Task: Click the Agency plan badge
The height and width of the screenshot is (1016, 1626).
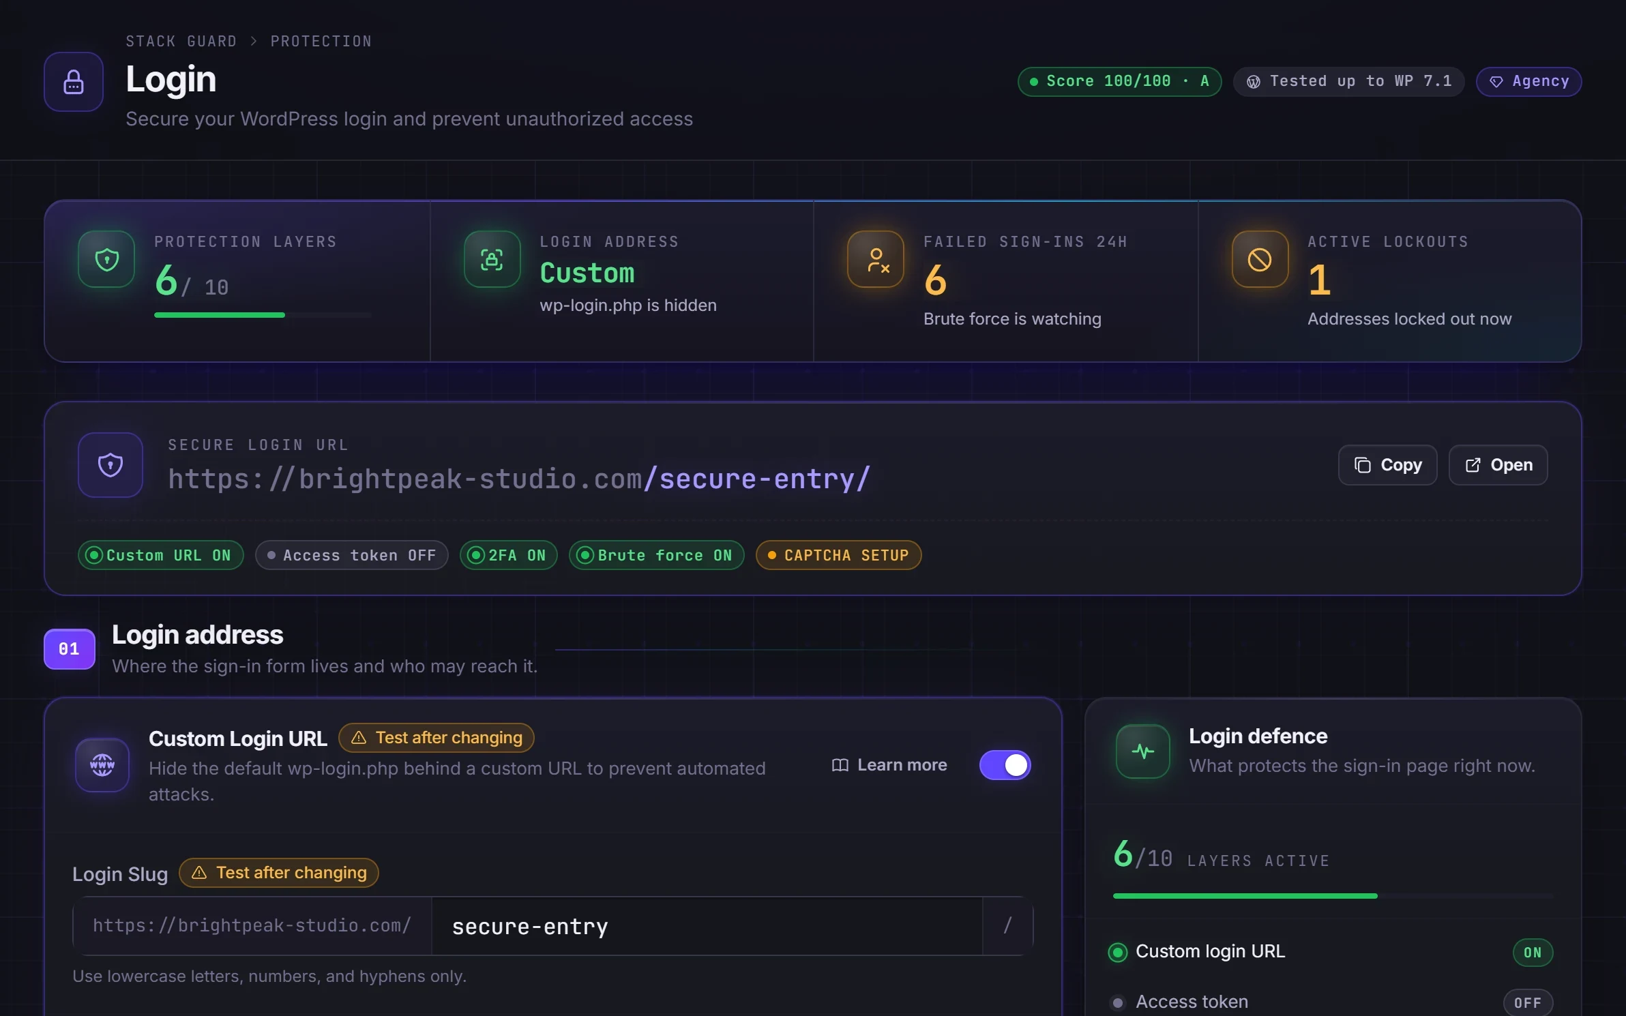Action: point(1529,82)
